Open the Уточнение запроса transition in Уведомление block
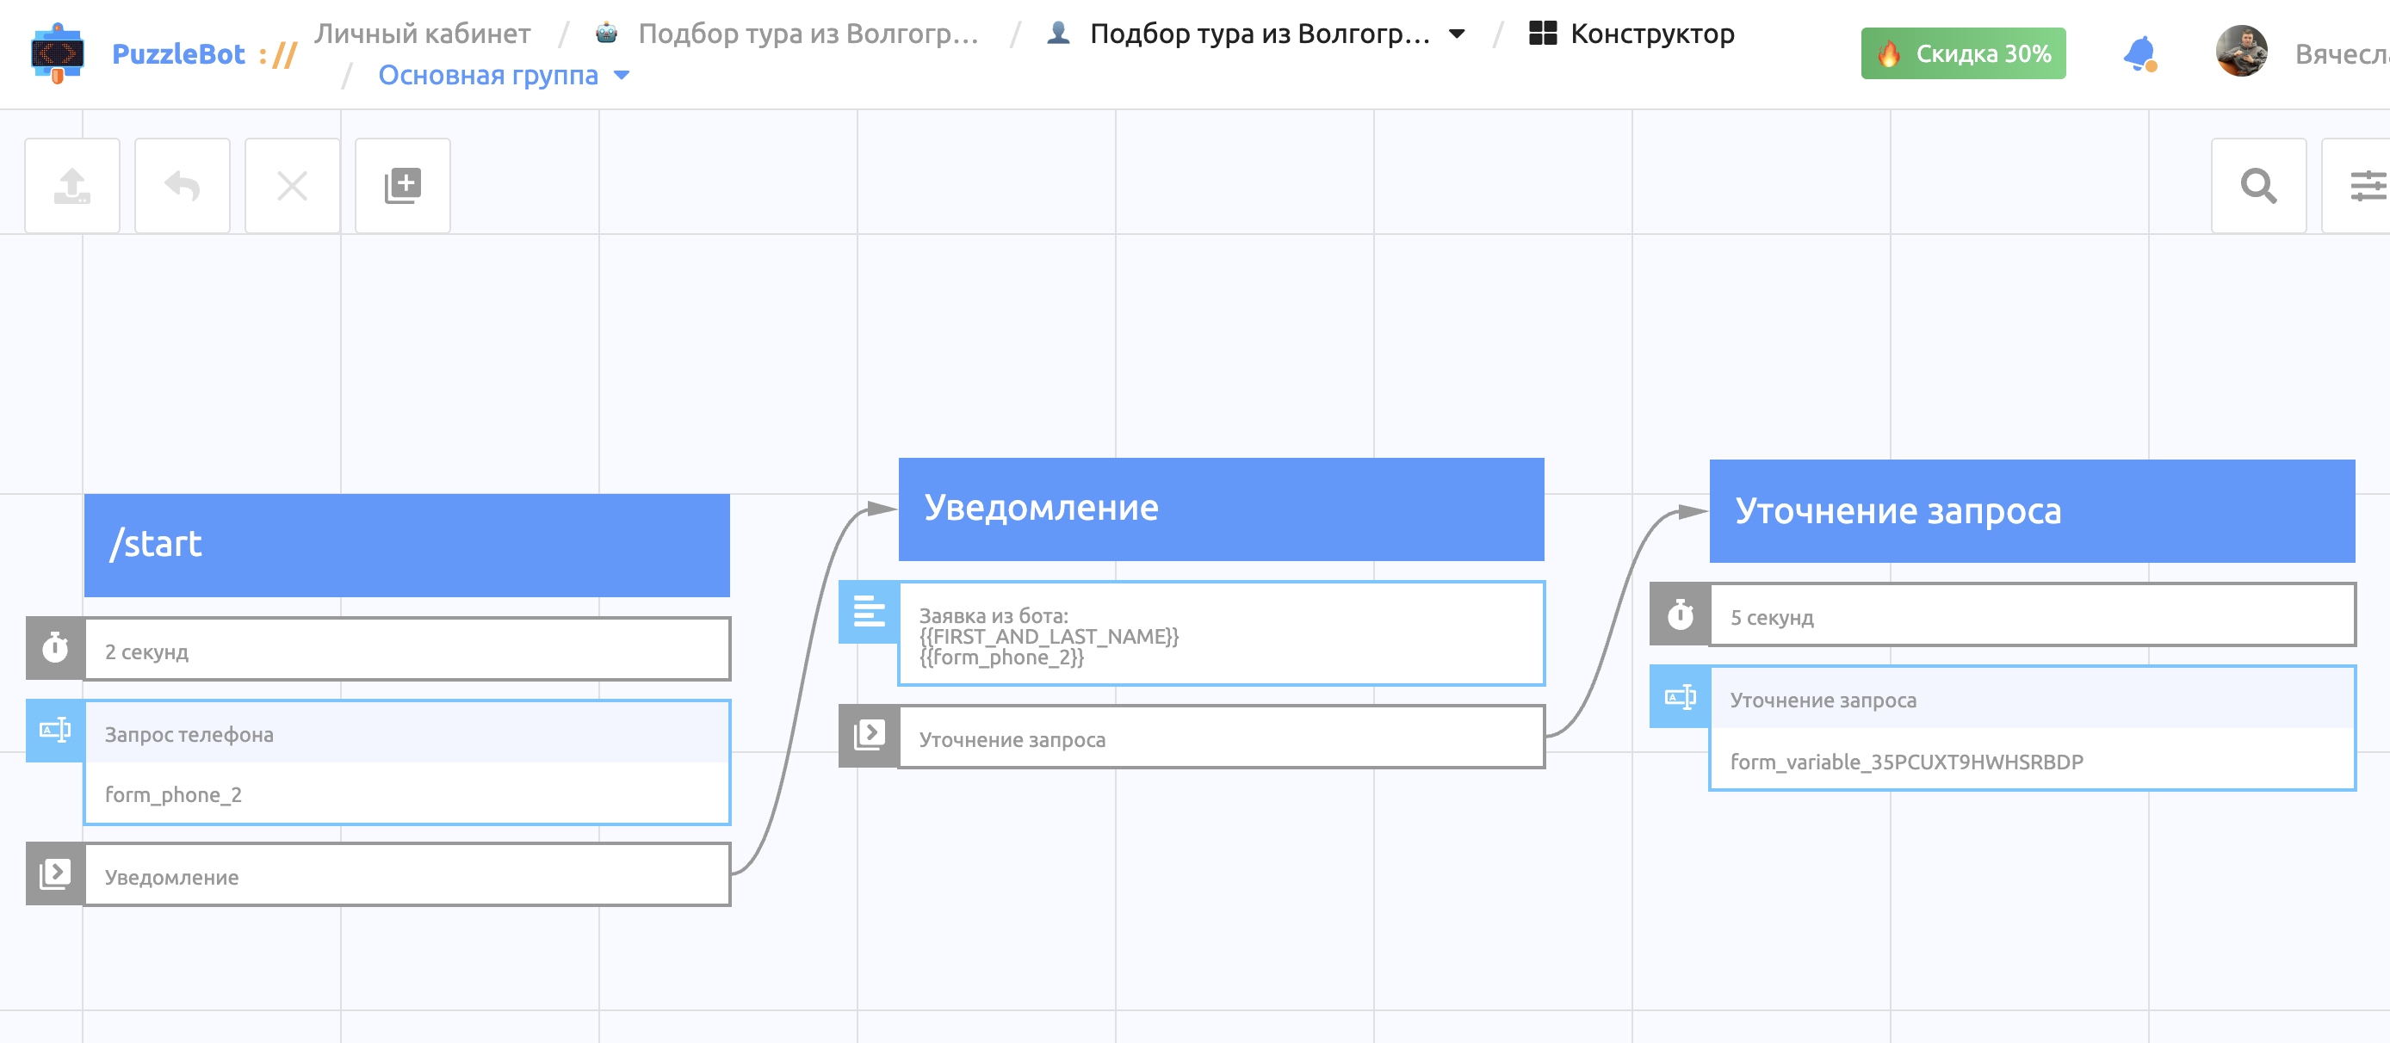 [1222, 737]
